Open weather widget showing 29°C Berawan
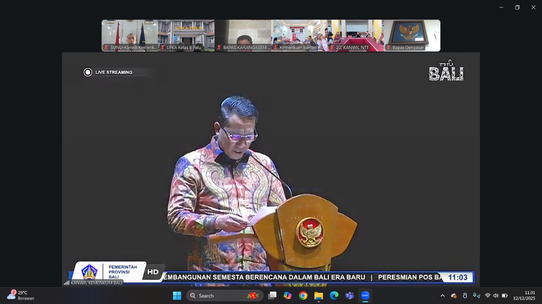The height and width of the screenshot is (304, 542). pyautogui.click(x=21, y=296)
